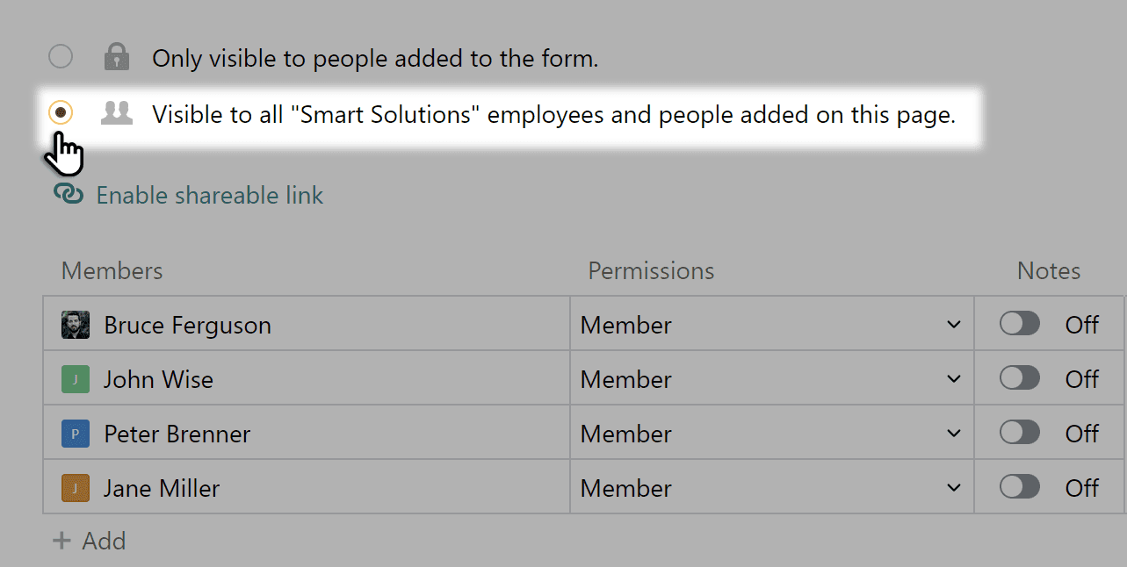This screenshot has width=1127, height=567.
Task: Click Enable shareable link
Action: click(209, 195)
